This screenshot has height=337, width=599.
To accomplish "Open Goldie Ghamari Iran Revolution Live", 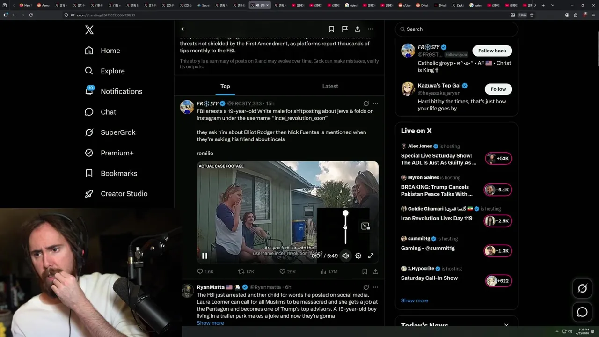I will coord(437,218).
